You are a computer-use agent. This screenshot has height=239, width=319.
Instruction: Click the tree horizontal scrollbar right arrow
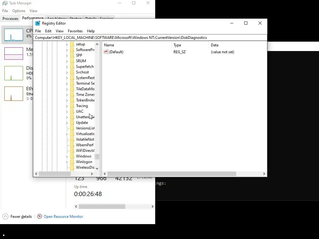coord(92,174)
